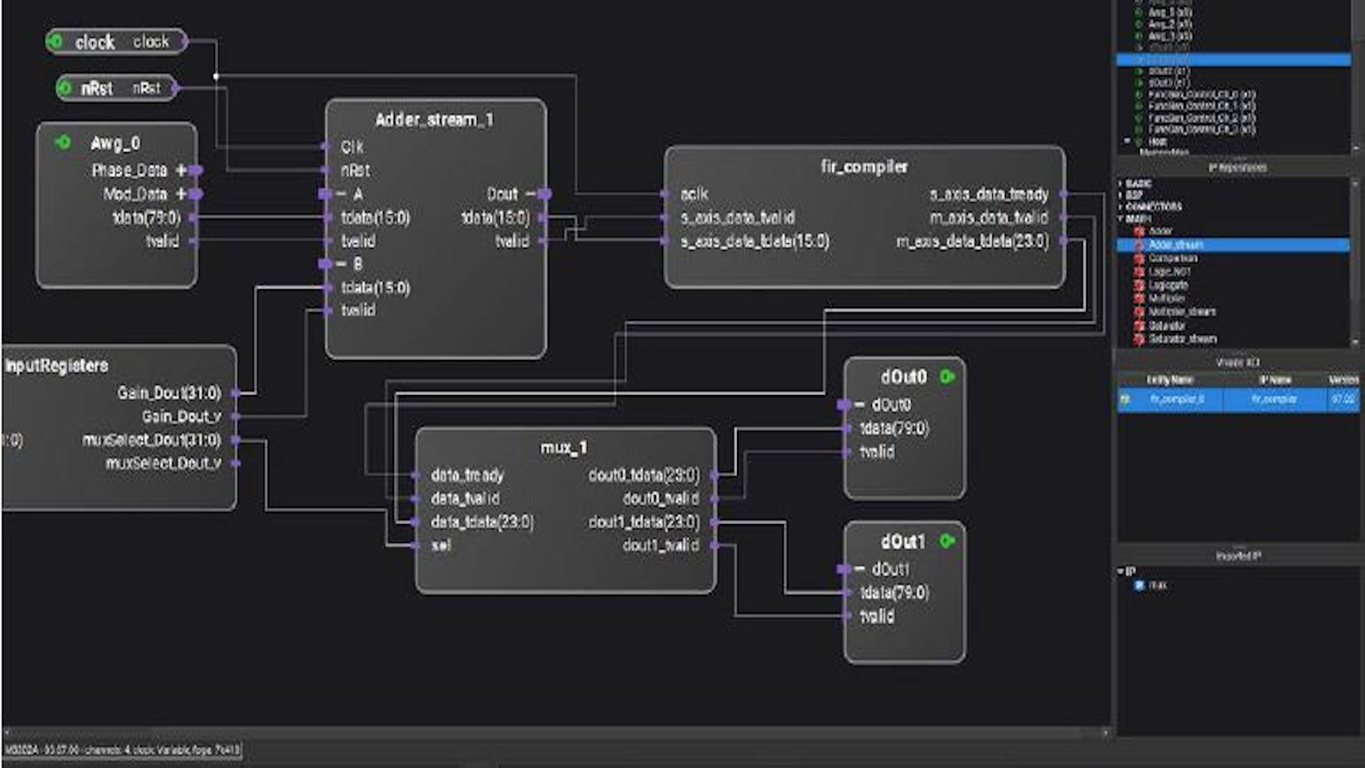Screen dimensions: 1365x768
Task: Click the green nRst port icon
Action: pyautogui.click(x=65, y=88)
